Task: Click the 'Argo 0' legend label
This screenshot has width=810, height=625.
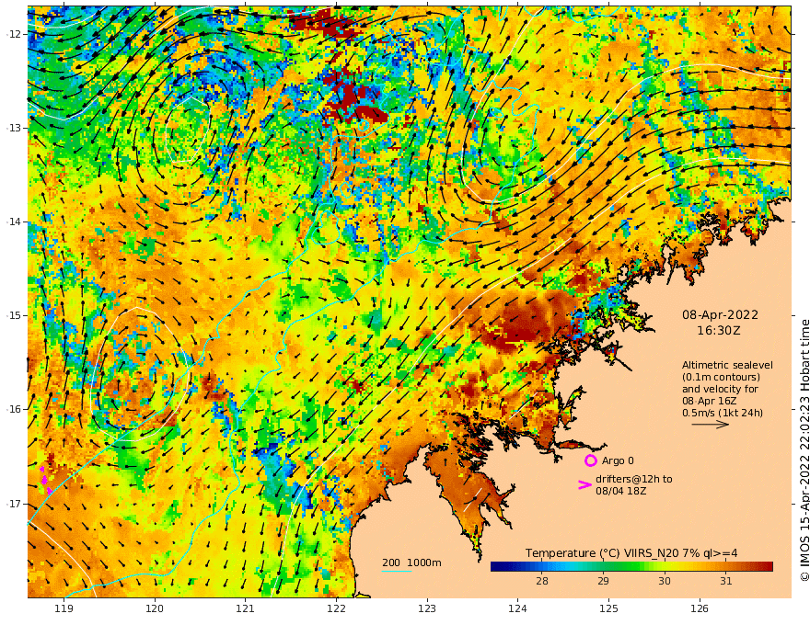Action: pyautogui.click(x=618, y=460)
